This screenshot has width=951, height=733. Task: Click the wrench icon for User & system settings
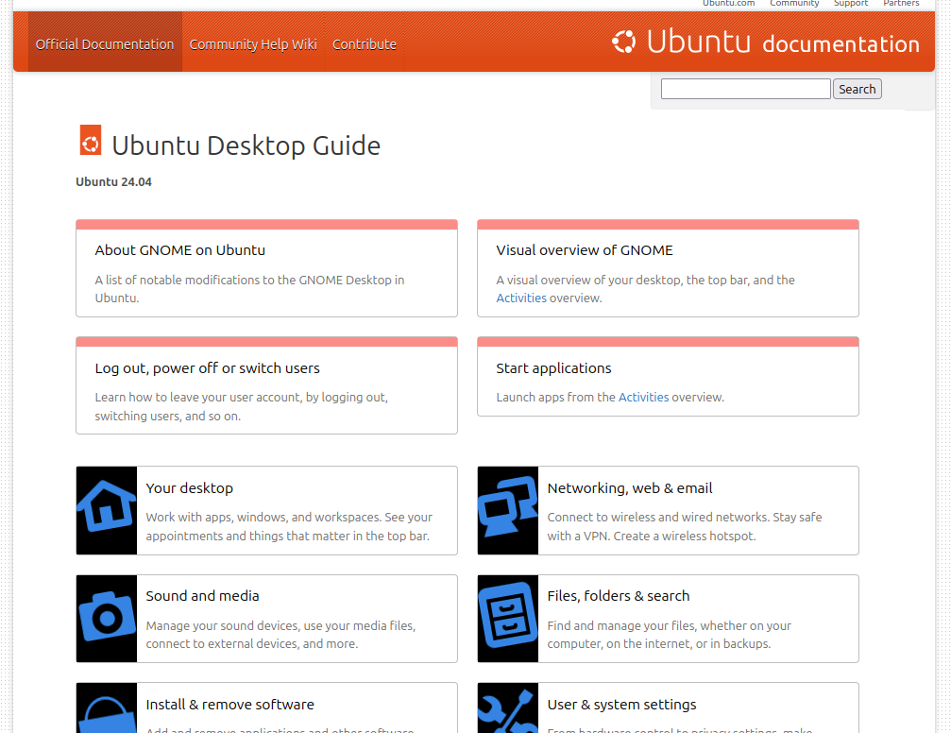[507, 712]
